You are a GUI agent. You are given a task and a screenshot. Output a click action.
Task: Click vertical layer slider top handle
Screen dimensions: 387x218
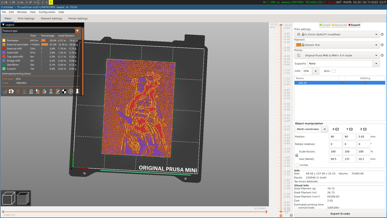click(281, 25)
